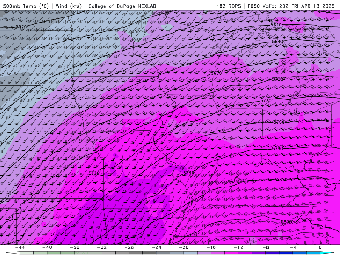Click the "18Z RDPS" model label
This screenshot has height=255, width=340.
click(229, 6)
